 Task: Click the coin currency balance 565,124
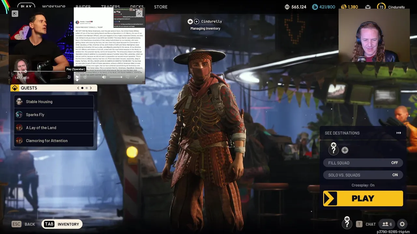coord(295,7)
